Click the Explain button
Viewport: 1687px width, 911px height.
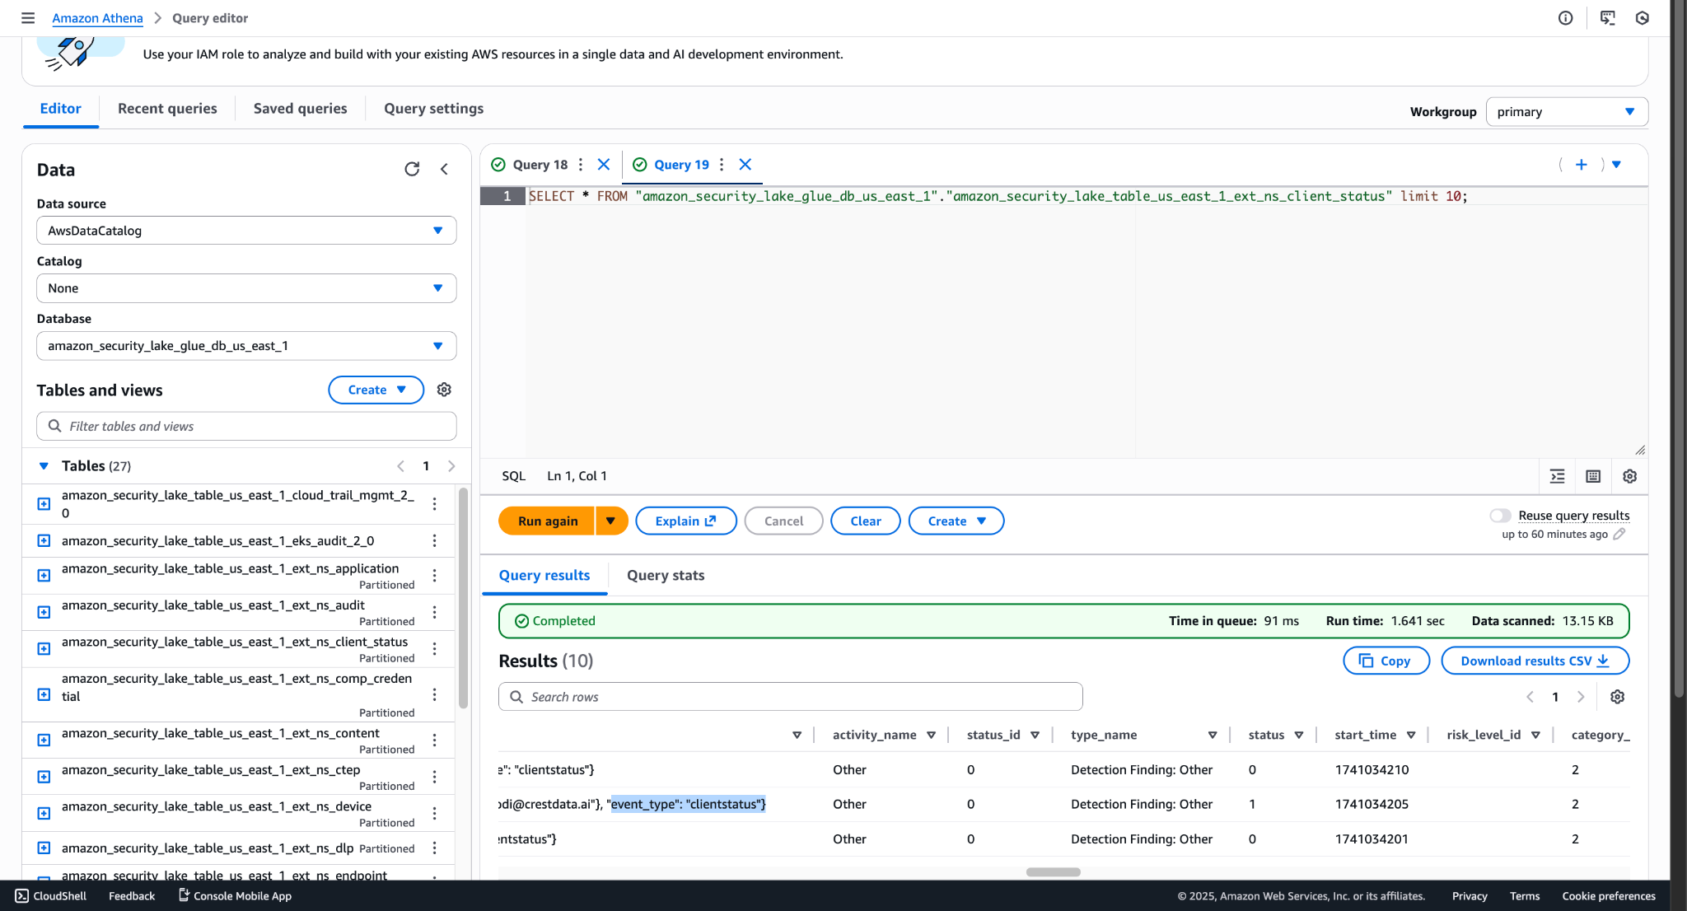coord(686,521)
